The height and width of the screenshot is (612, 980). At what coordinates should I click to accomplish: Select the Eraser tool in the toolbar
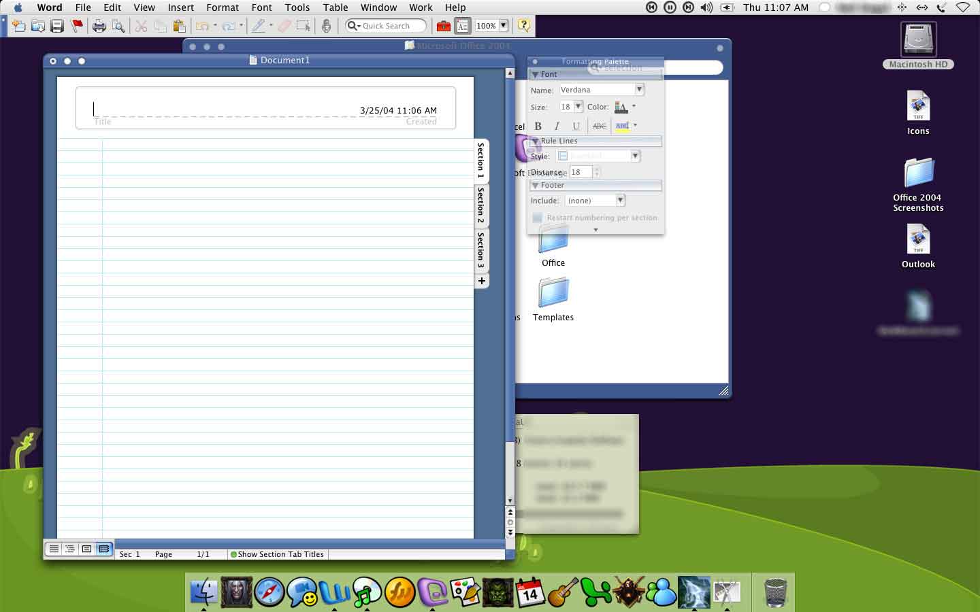pyautogui.click(x=284, y=26)
